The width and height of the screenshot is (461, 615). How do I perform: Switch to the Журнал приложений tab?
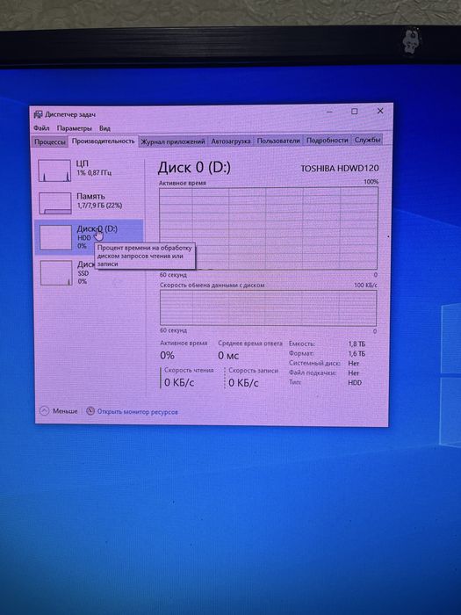click(172, 141)
